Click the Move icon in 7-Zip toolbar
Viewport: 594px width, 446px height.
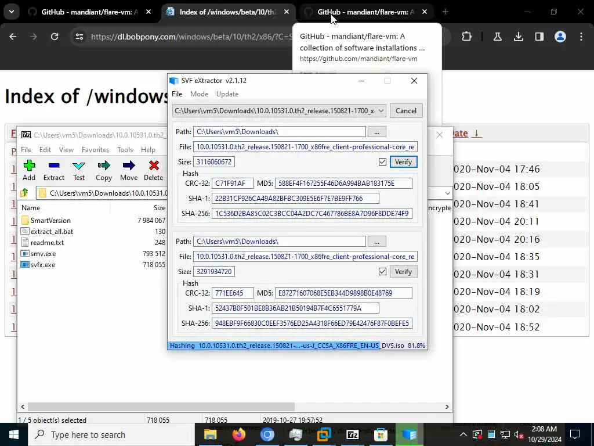coord(129,170)
